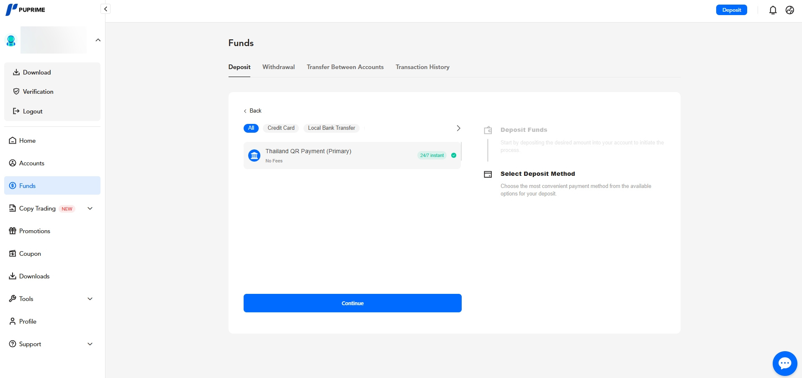
Task: Select the Thailand QR Payment radio check
Action: coord(454,155)
